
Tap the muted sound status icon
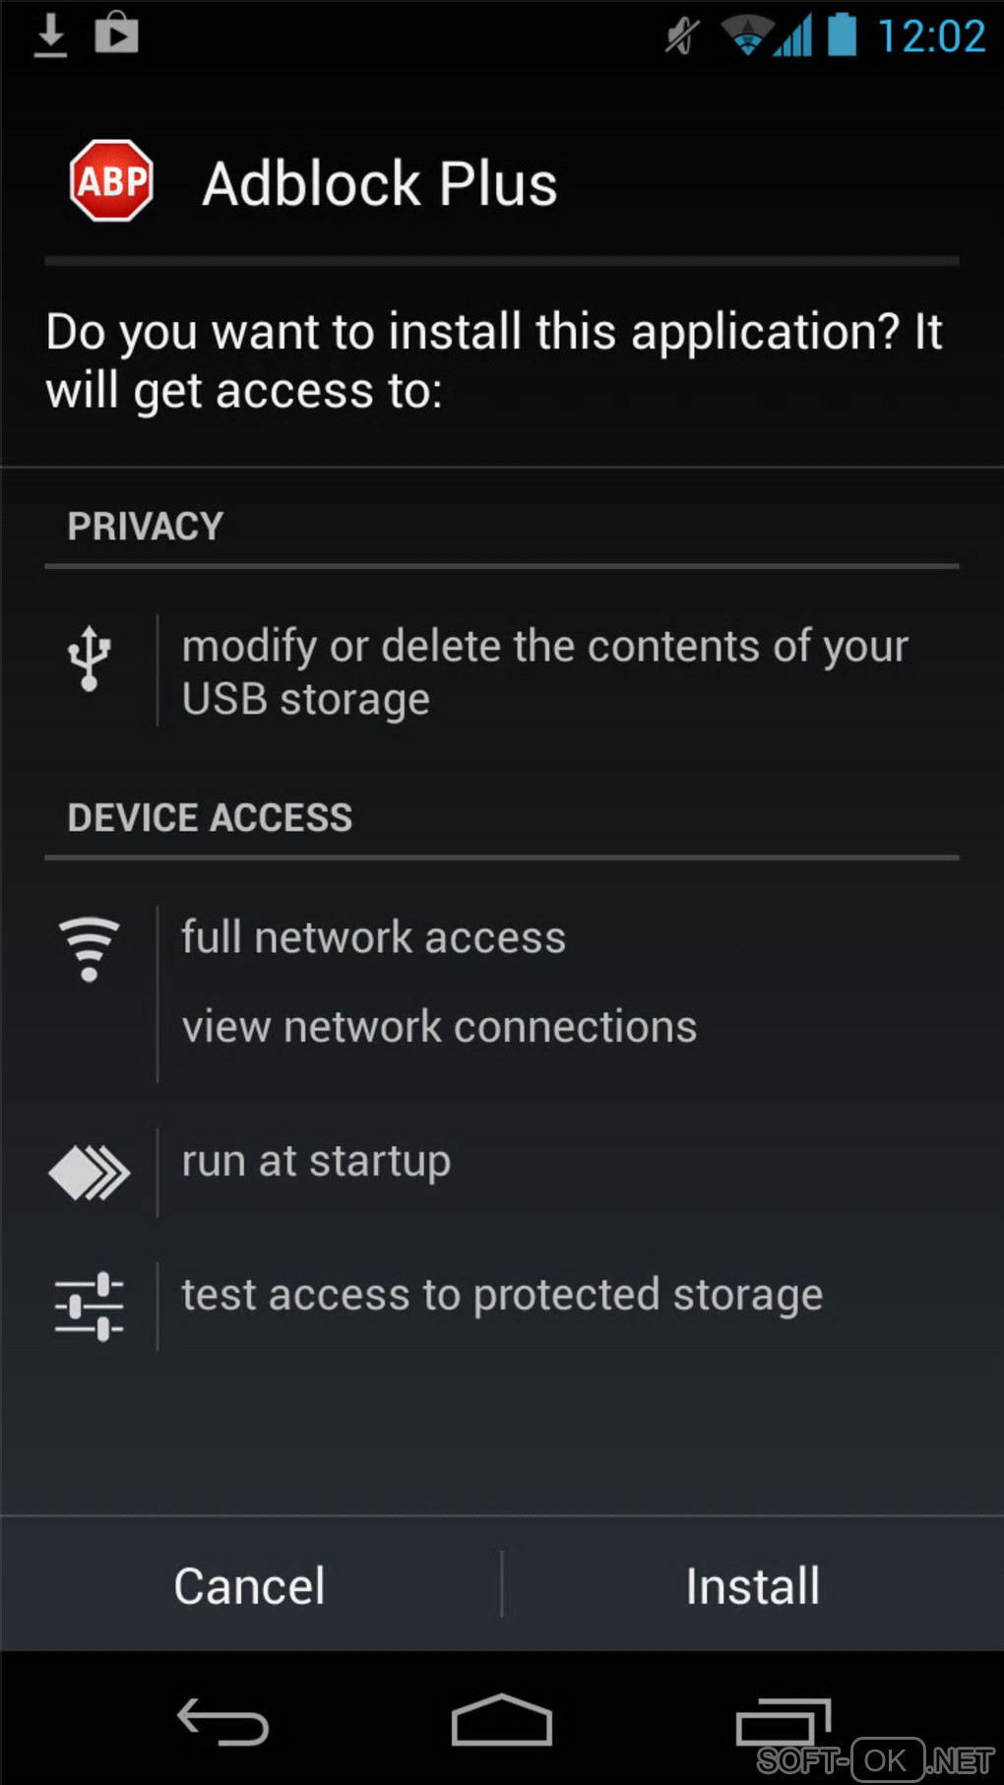681,36
